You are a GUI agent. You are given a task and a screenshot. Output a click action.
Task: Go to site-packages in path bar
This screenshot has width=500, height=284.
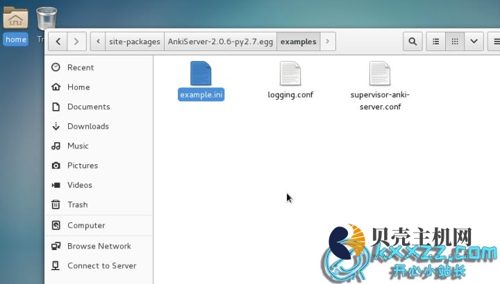click(x=134, y=42)
